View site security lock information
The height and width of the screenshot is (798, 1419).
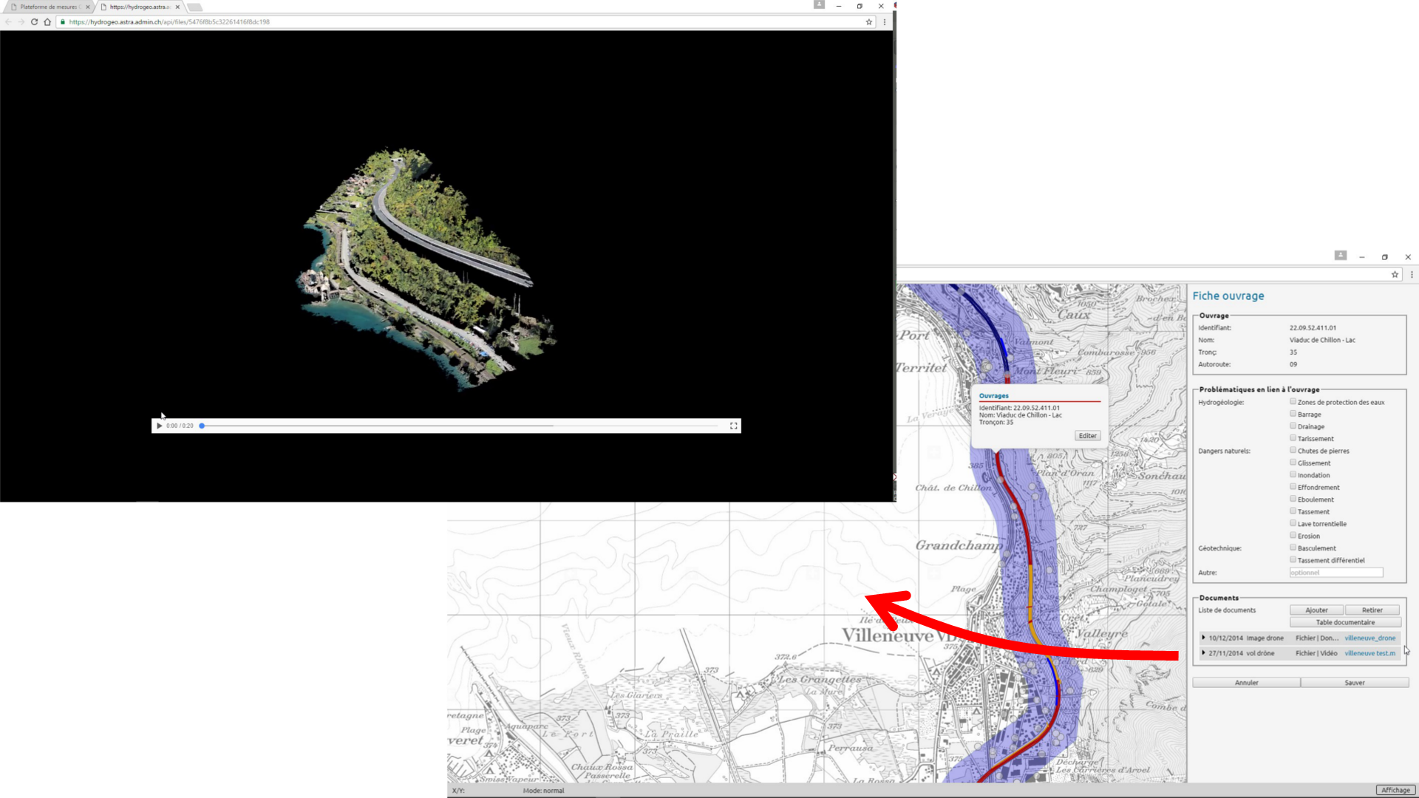point(63,22)
